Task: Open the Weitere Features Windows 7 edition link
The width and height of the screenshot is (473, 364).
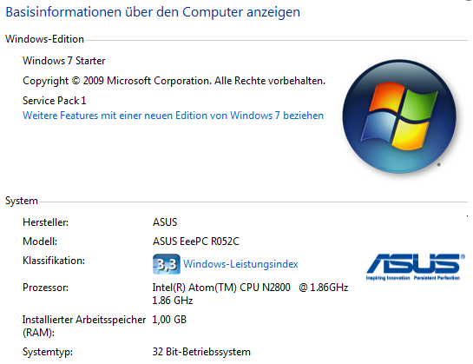Action: click(x=174, y=116)
